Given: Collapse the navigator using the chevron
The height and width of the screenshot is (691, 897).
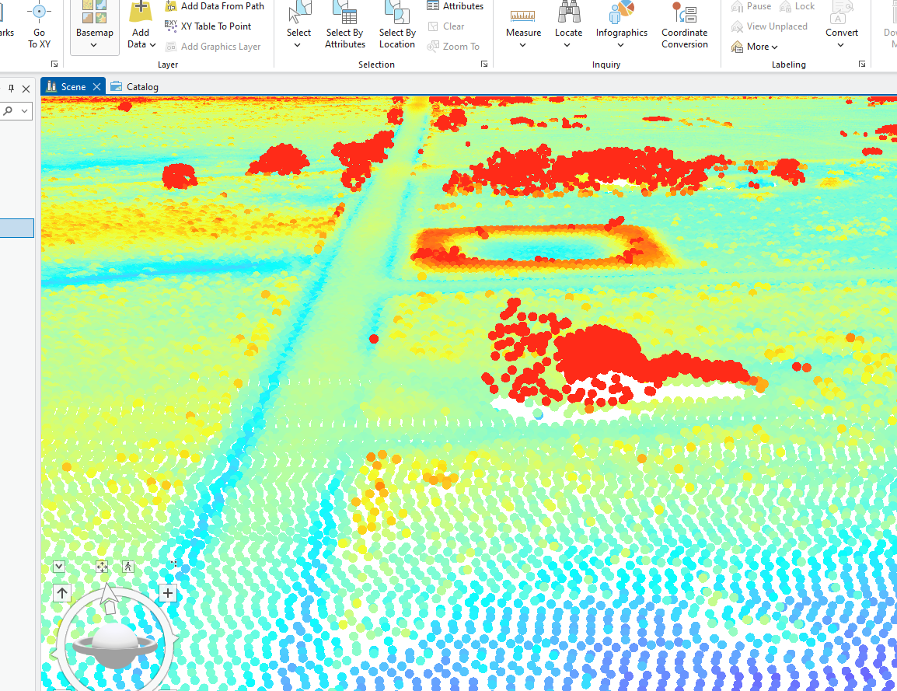Looking at the screenshot, I should (x=59, y=567).
